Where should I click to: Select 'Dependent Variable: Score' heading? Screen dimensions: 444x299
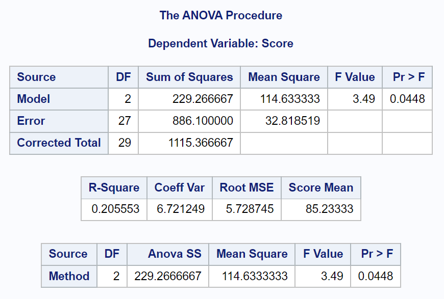click(221, 43)
